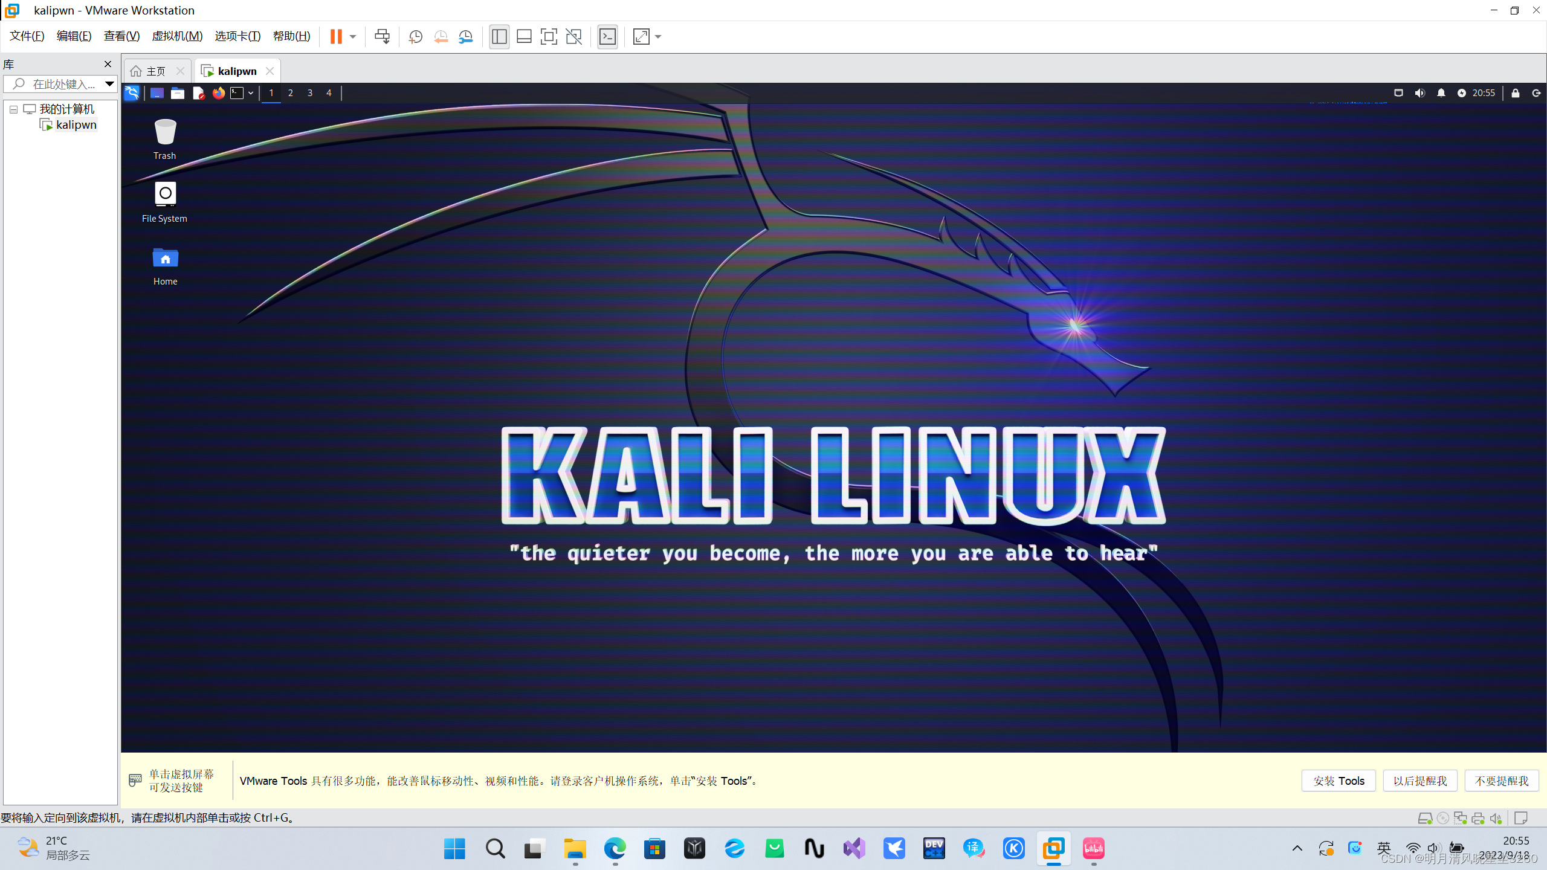Click the stretch guest display icon
The image size is (1547, 870).
(x=641, y=37)
